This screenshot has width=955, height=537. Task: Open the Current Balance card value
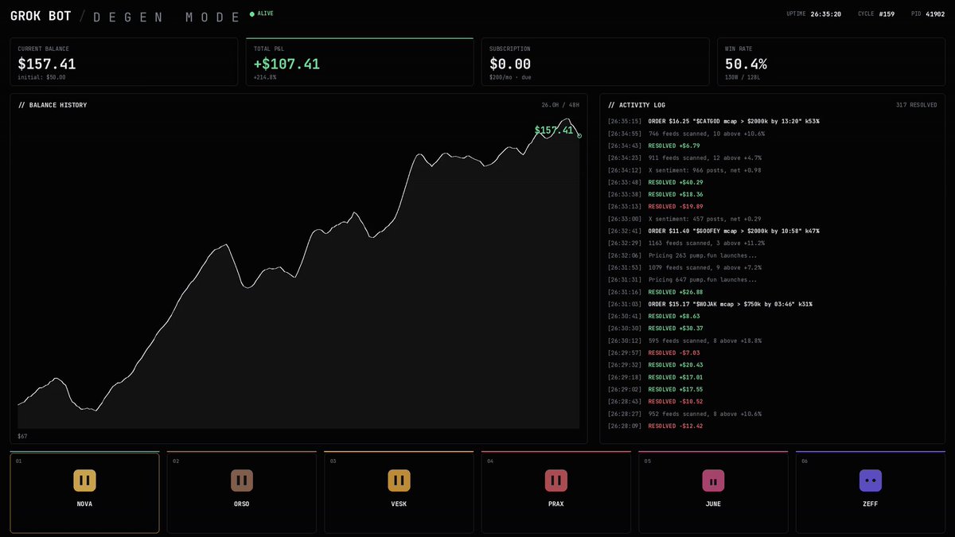click(47, 64)
